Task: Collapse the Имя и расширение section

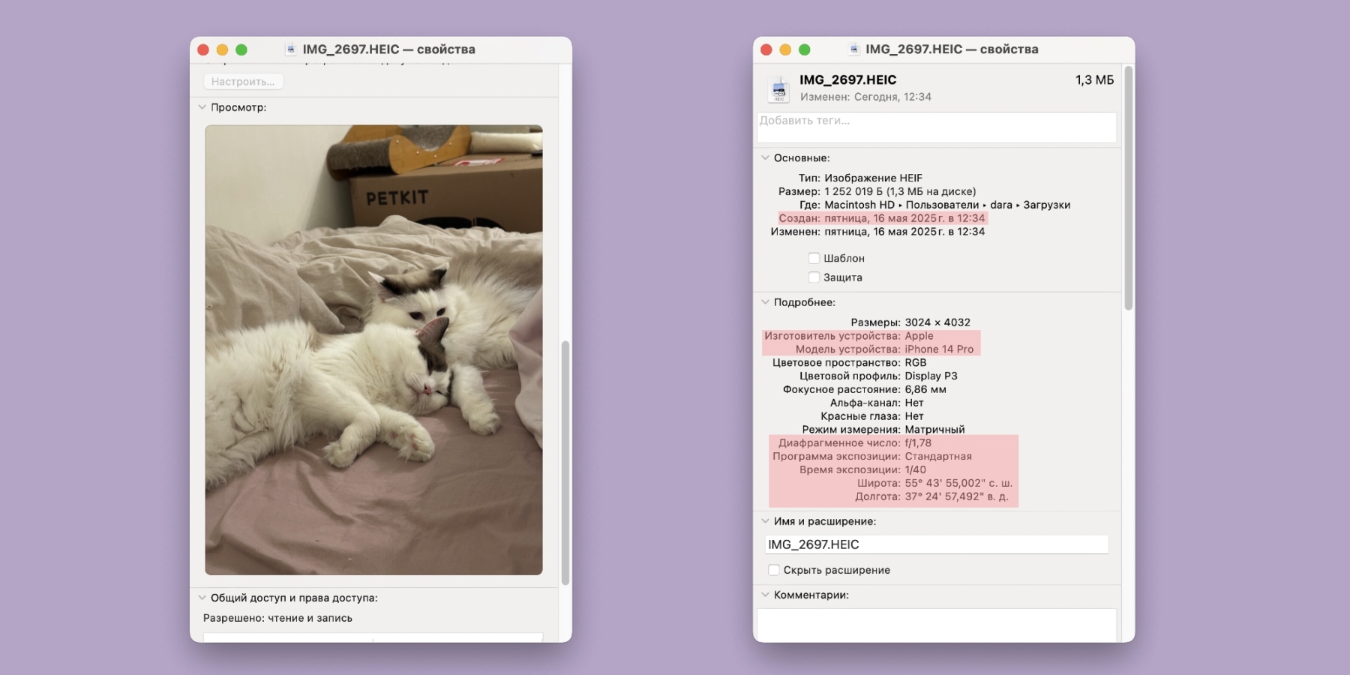Action: [765, 521]
